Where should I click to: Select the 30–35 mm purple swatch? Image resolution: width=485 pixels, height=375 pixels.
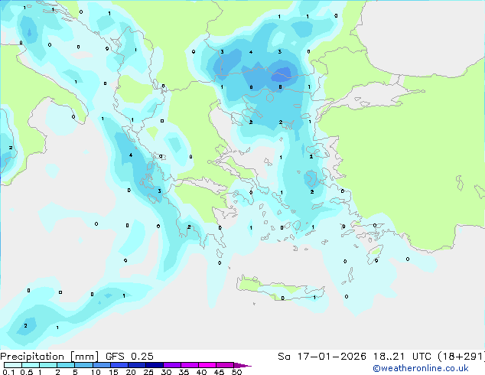(171, 365)
